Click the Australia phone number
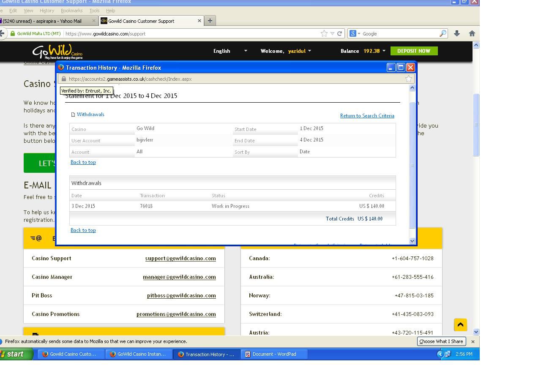 (x=413, y=277)
